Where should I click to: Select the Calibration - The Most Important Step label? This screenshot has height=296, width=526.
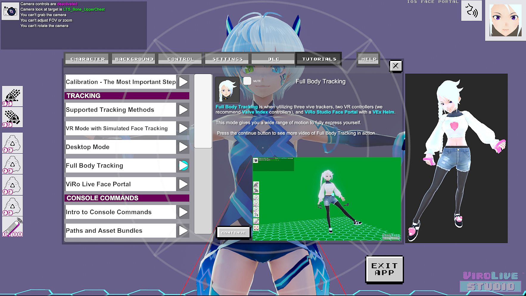click(x=121, y=82)
